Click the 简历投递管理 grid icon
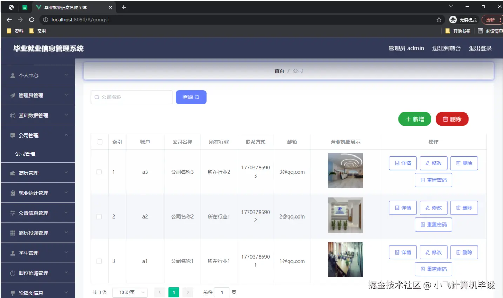503x298 pixels. 13,233
